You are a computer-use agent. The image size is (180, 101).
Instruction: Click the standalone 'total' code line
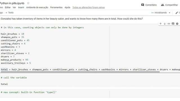point(4,84)
